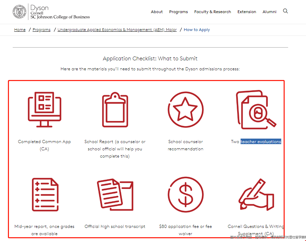Open the Faculty & Research menu
This screenshot has height=241, width=306.
[x=212, y=12]
